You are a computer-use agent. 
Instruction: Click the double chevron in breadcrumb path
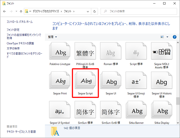[x=30, y=11]
